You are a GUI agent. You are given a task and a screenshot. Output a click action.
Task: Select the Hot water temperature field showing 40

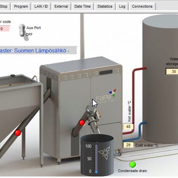coord(128,126)
